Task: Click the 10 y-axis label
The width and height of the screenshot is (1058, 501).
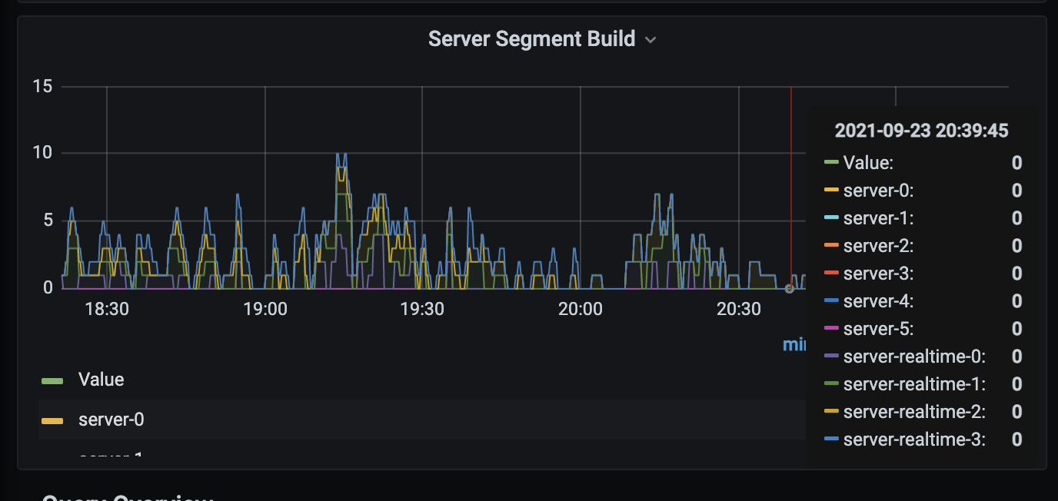Action: 43,153
